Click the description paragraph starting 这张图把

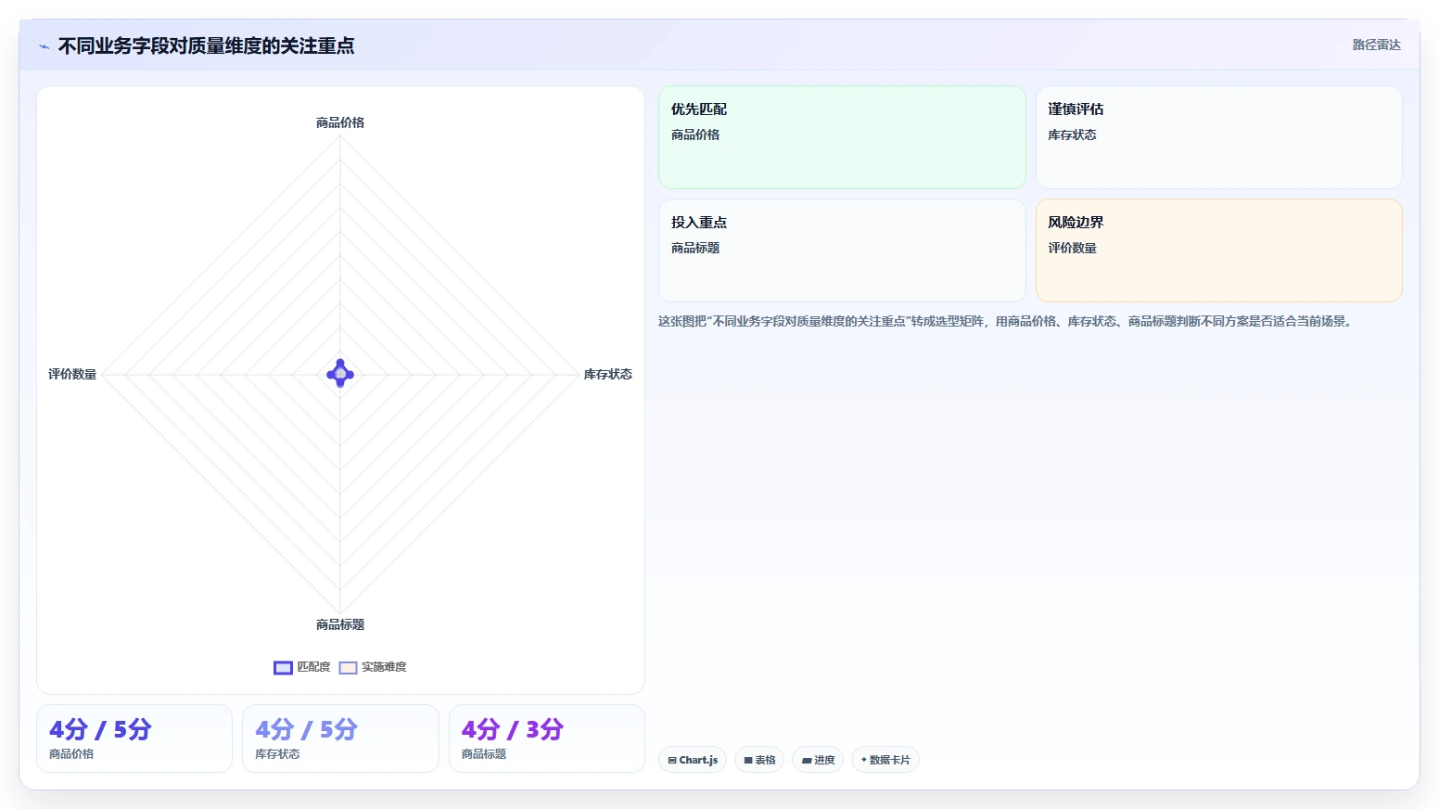[1007, 321]
